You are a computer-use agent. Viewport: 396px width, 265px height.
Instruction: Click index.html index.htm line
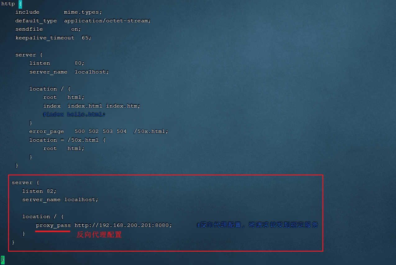(92, 106)
